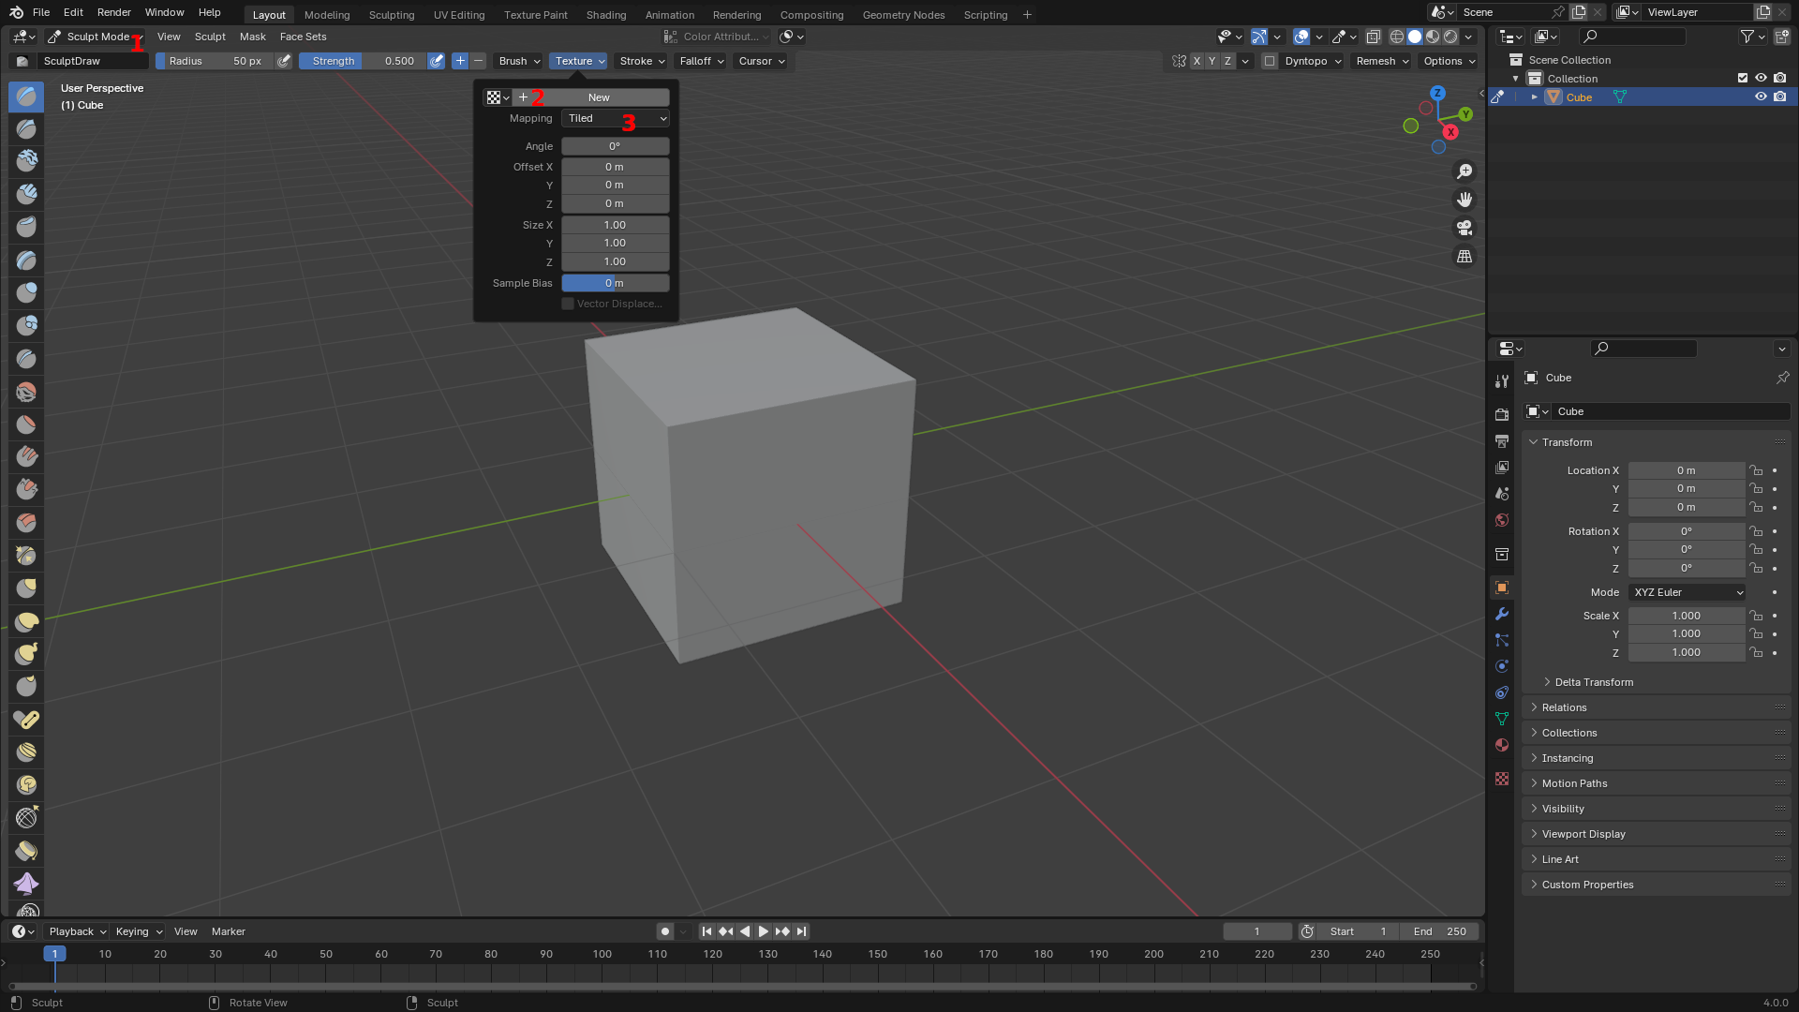
Task: Enable the Vector Displacement checkbox
Action: pyautogui.click(x=568, y=304)
